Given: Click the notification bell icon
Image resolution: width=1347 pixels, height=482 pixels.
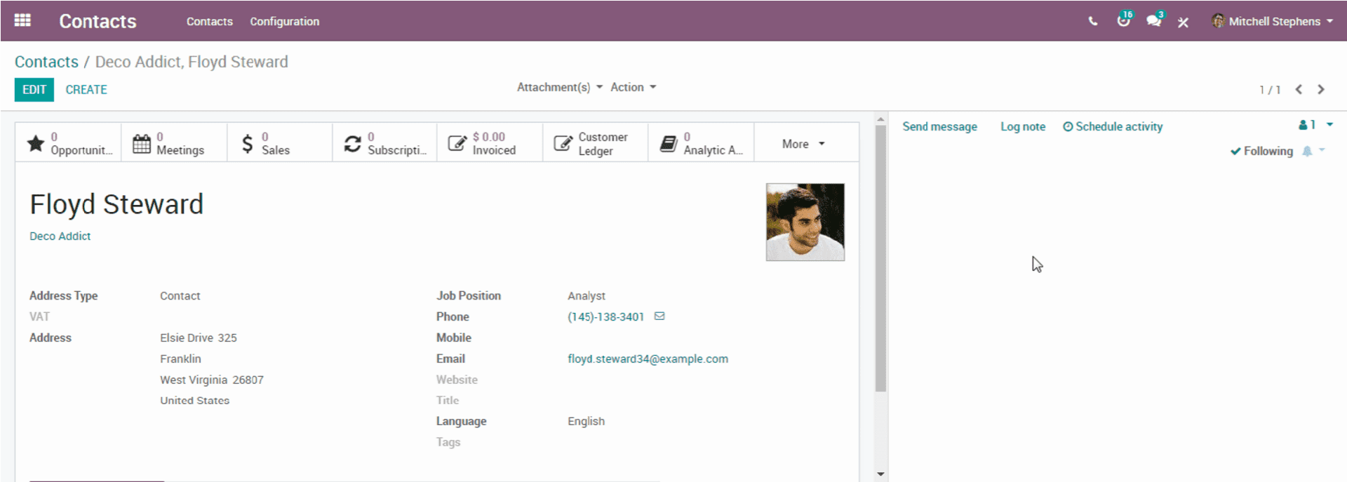Looking at the screenshot, I should [x=1307, y=151].
